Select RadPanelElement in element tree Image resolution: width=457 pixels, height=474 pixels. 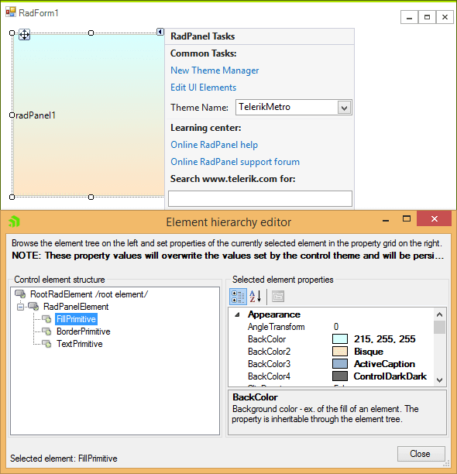pos(76,307)
